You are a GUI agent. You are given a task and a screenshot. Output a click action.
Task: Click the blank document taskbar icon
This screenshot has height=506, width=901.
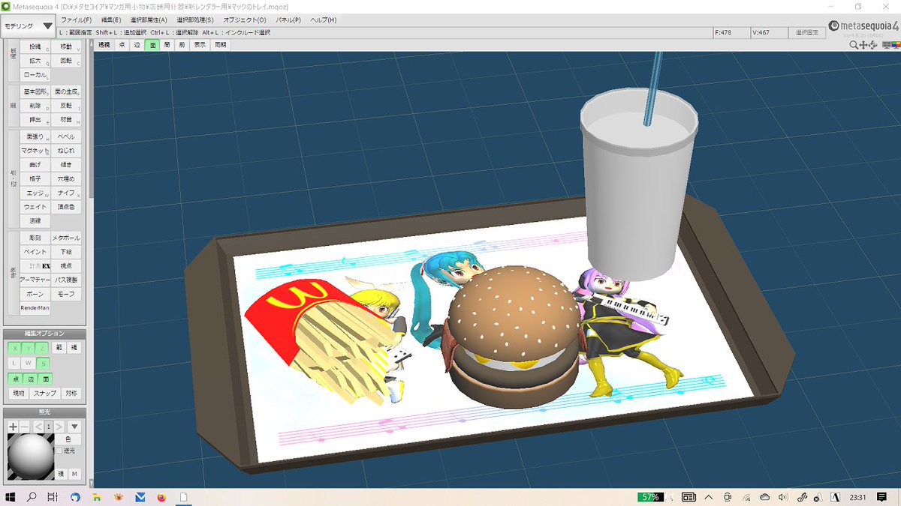(x=183, y=497)
